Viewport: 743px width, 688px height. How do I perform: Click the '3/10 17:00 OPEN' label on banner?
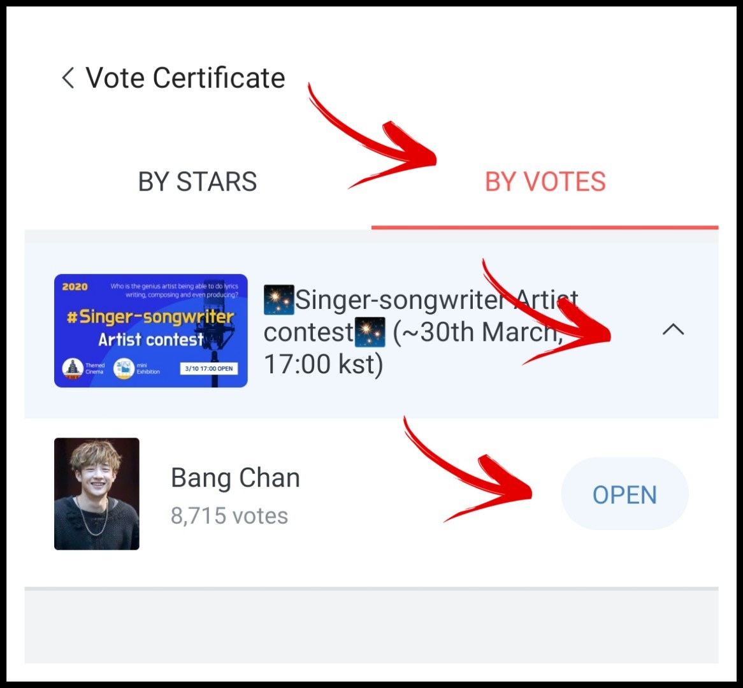(x=209, y=369)
